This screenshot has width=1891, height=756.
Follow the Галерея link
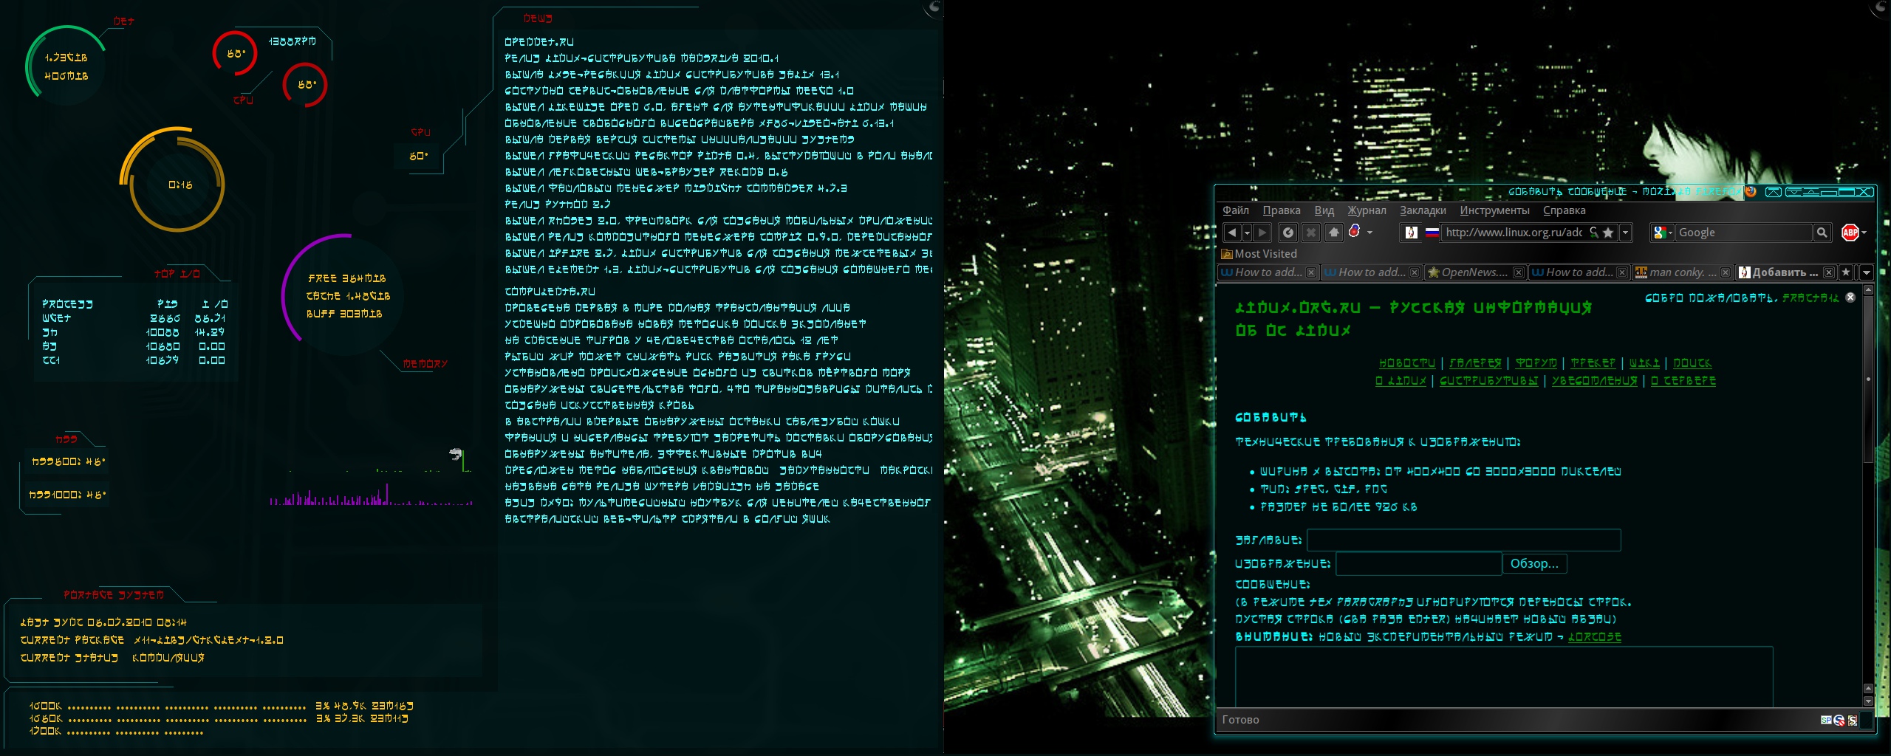1475,363
